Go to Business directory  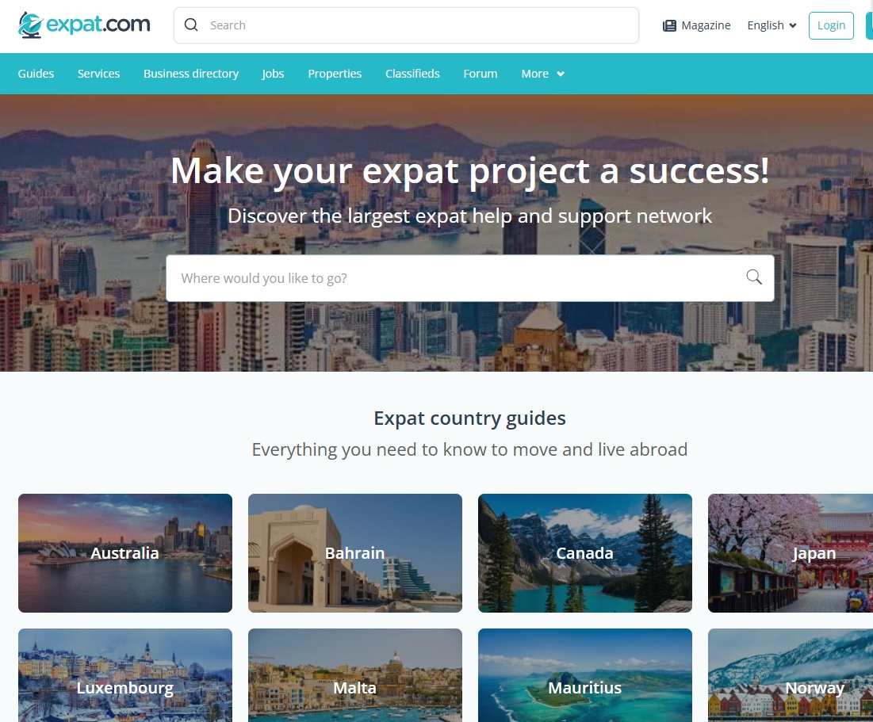point(191,74)
